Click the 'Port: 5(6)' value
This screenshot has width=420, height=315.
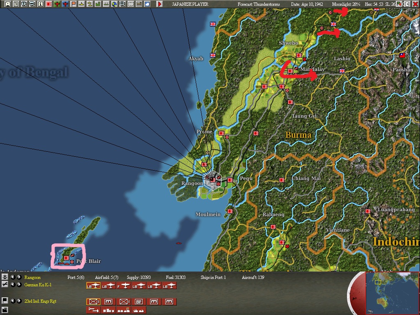pyautogui.click(x=76, y=277)
